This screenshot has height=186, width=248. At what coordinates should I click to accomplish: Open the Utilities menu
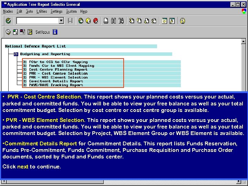42,11
